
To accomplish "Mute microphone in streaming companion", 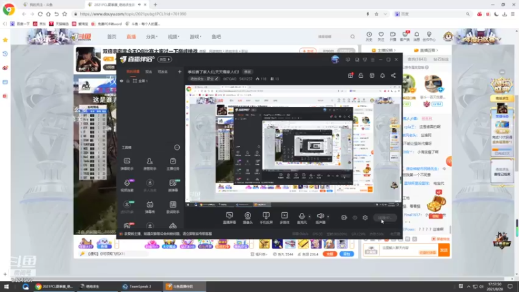I will click(302, 218).
